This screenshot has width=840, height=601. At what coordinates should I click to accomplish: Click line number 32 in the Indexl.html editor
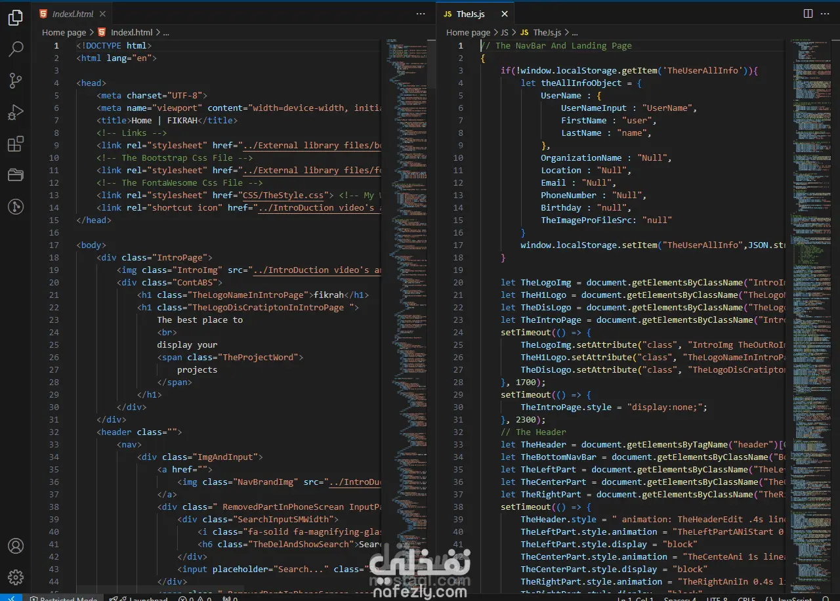(54, 432)
